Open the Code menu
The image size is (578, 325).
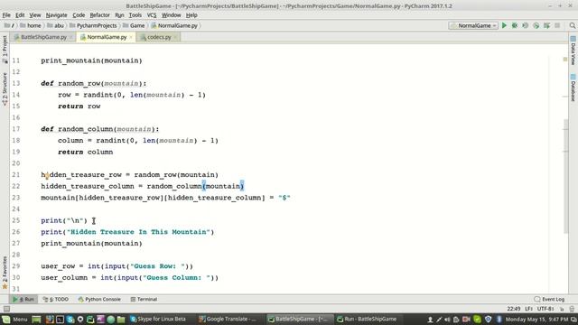coord(79,15)
